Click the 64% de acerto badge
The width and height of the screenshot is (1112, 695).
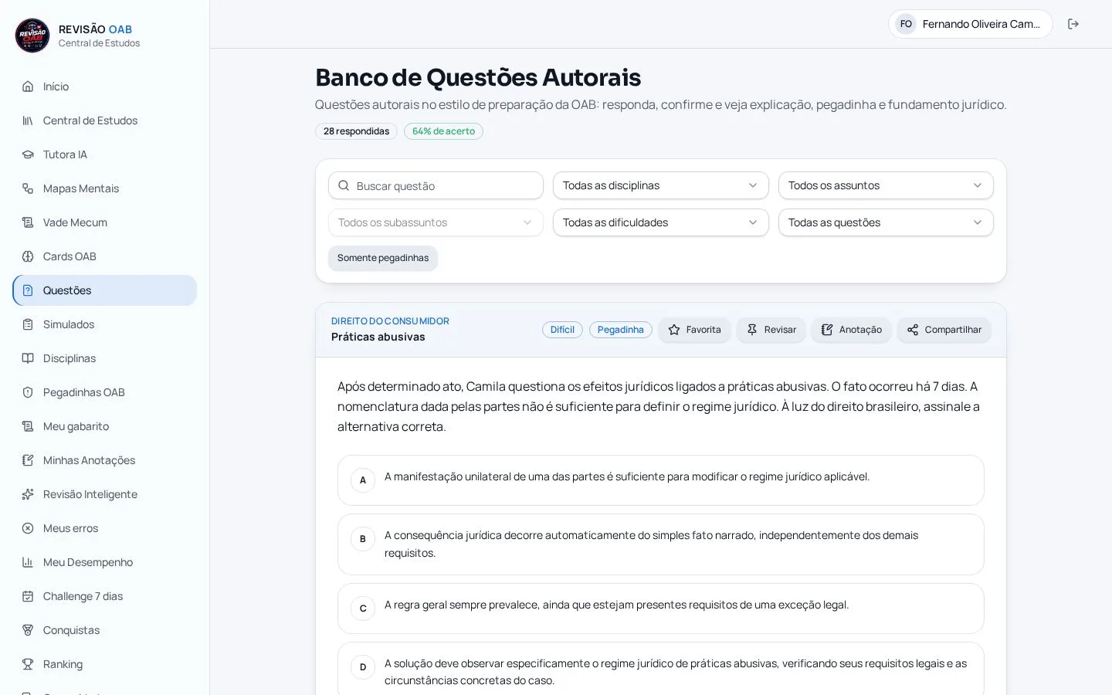pos(443,131)
